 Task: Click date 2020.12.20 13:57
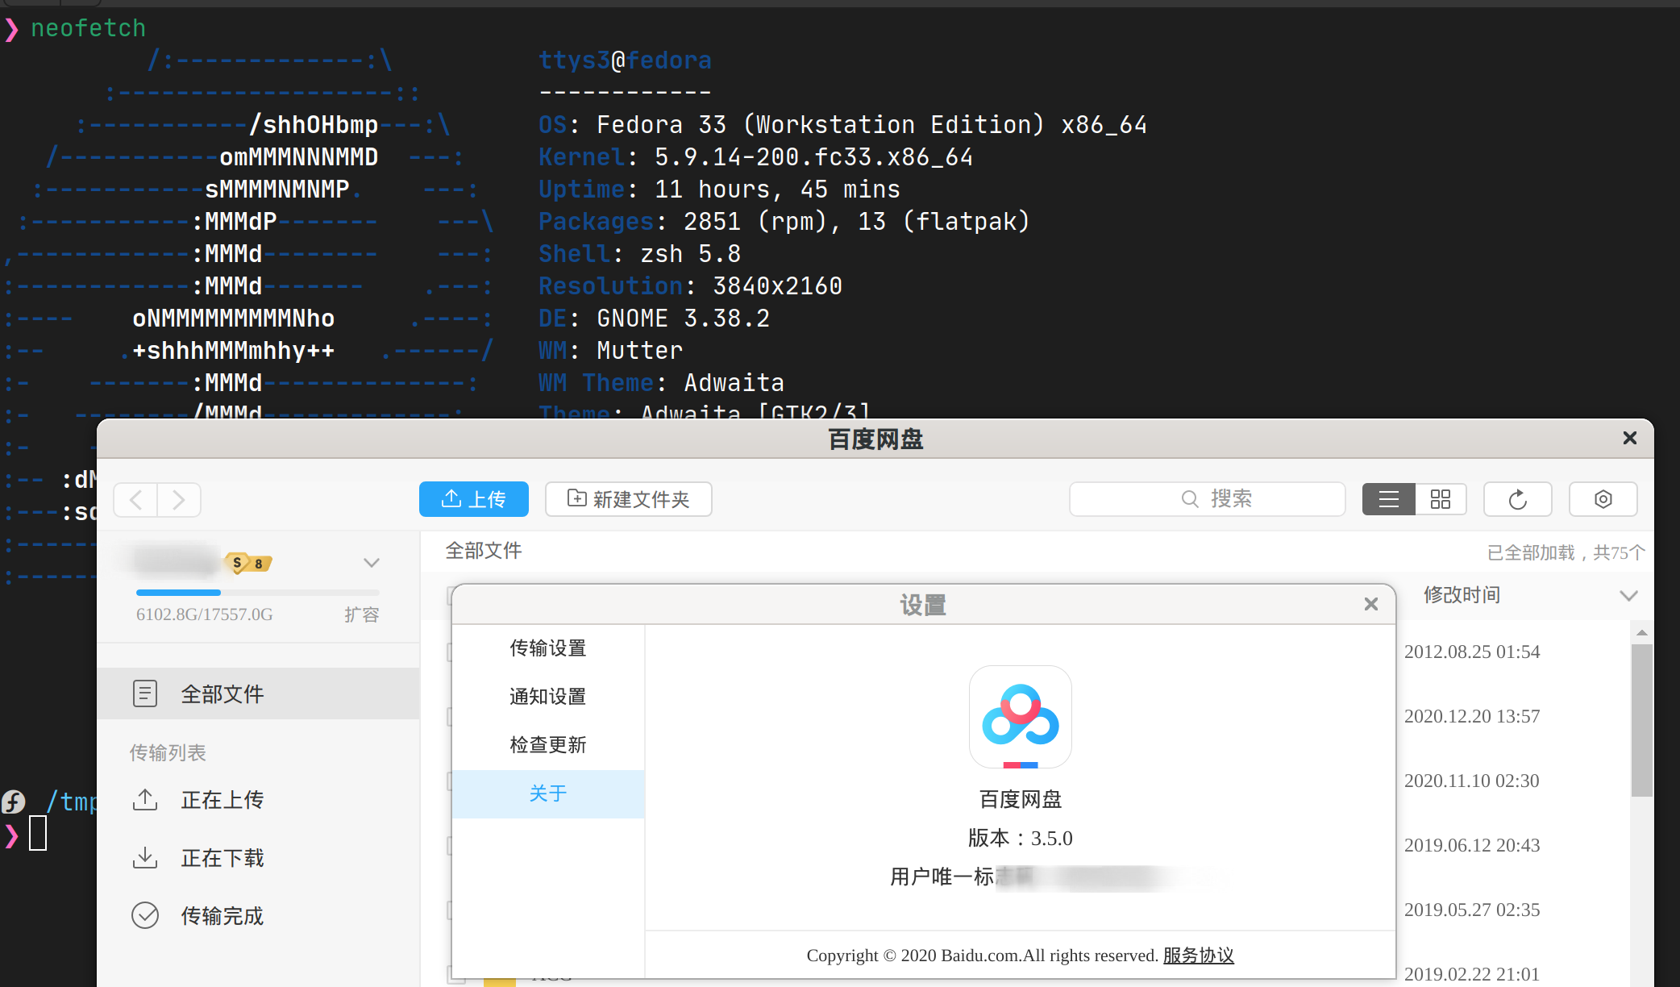(x=1472, y=716)
